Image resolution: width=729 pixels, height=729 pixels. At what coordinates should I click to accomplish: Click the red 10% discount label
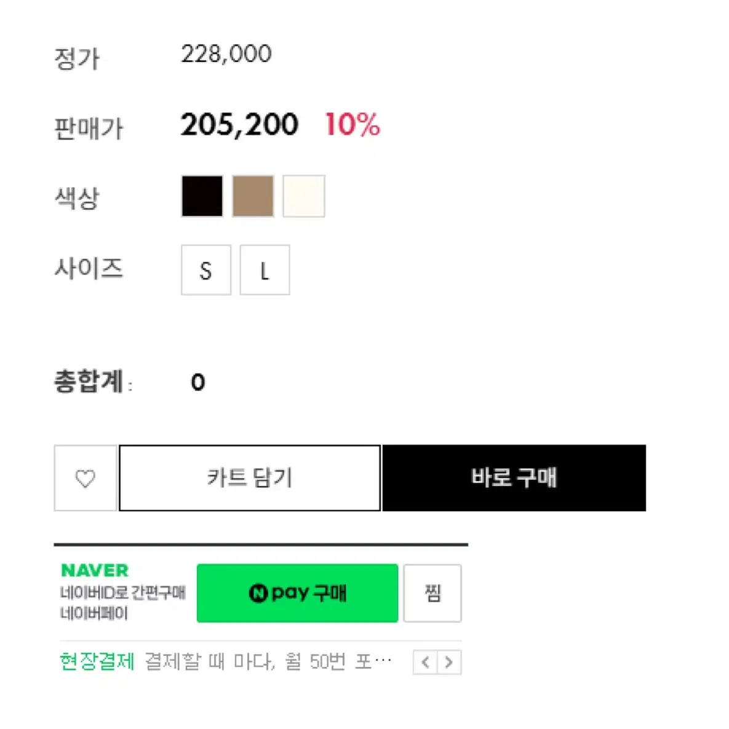pyautogui.click(x=353, y=125)
